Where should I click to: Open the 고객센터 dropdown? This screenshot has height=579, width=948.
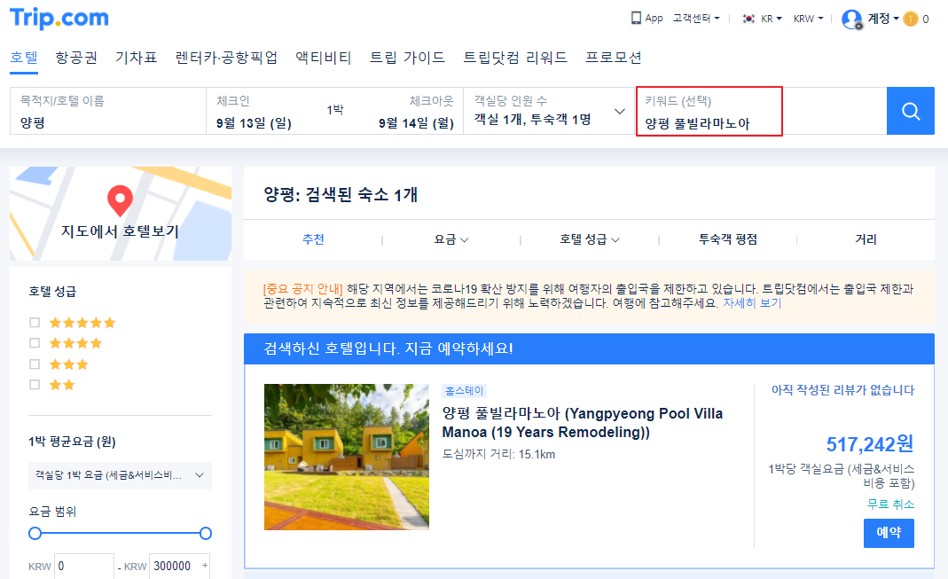pyautogui.click(x=696, y=19)
